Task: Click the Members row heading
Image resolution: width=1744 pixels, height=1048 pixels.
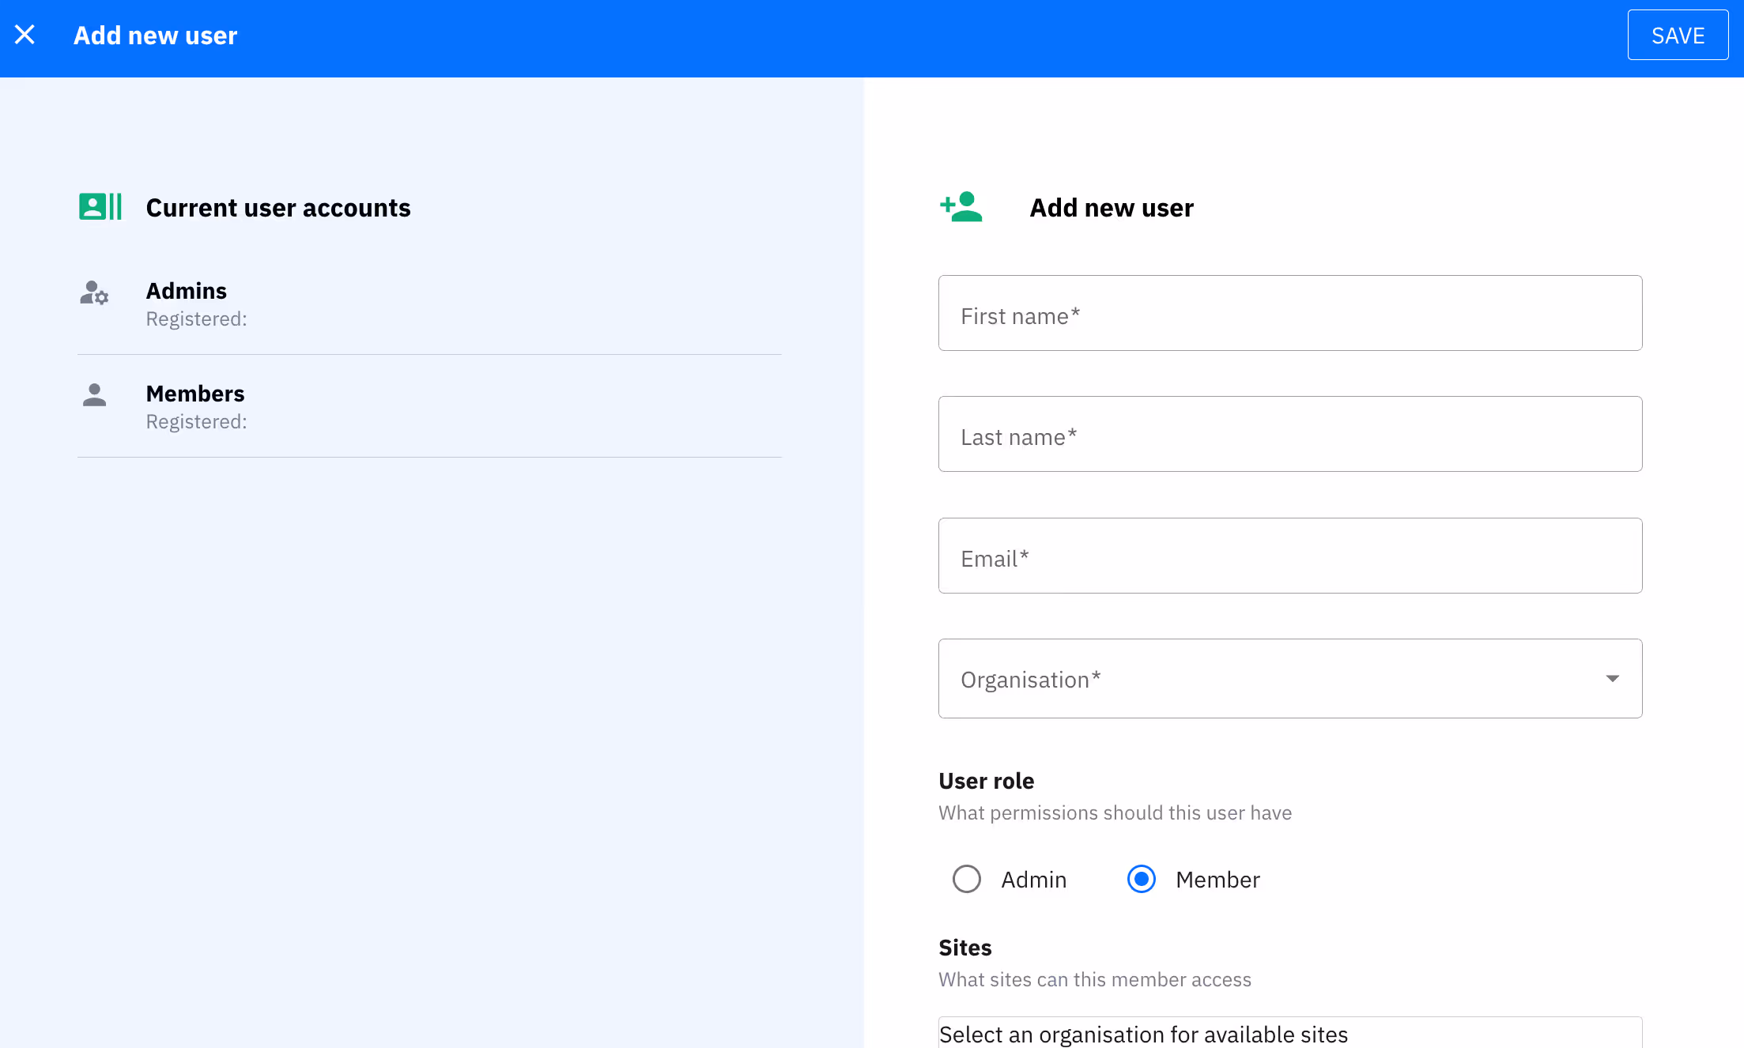Action: tap(194, 393)
